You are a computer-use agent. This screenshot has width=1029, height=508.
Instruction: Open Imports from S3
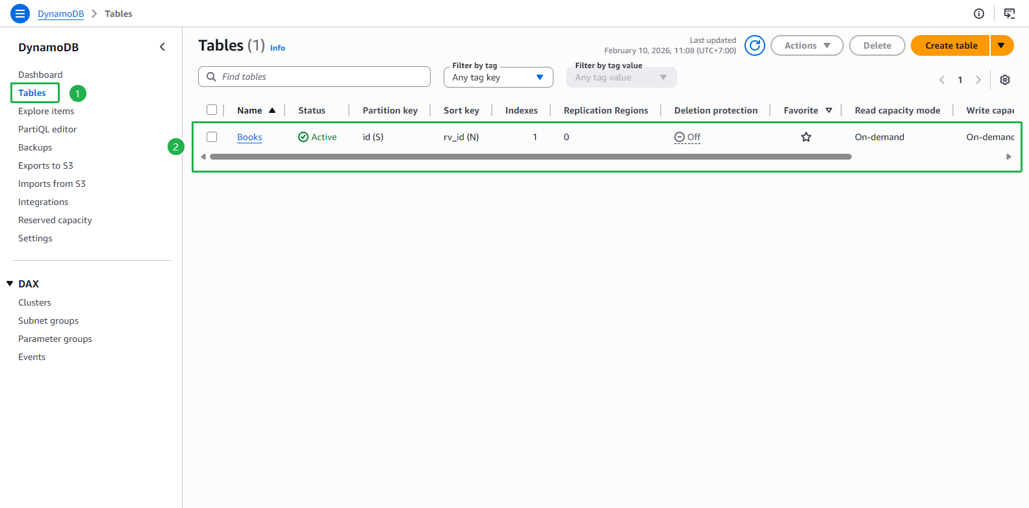[x=52, y=184]
